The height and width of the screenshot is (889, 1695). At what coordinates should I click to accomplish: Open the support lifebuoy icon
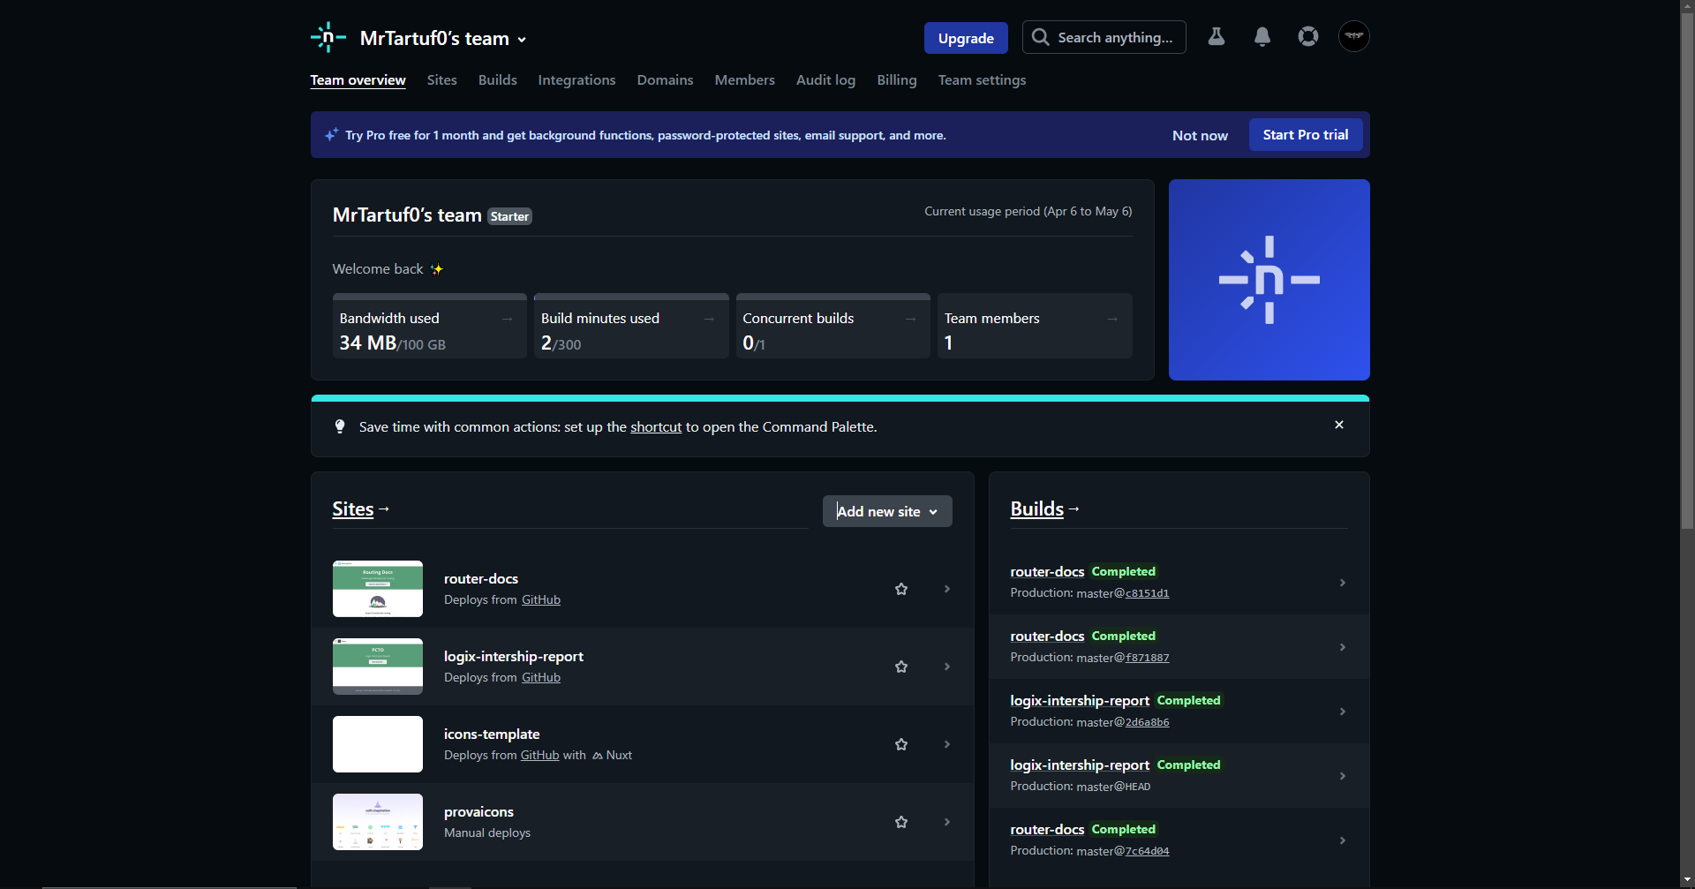pos(1308,36)
